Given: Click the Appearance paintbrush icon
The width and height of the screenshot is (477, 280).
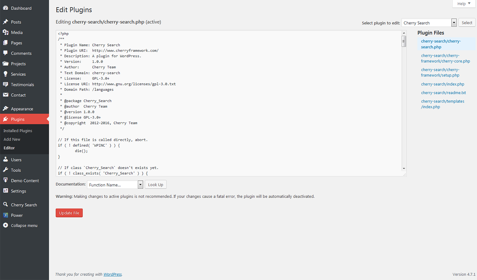Looking at the screenshot, I should point(5,109).
